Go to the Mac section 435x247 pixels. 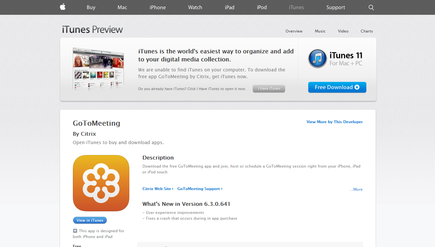click(122, 7)
